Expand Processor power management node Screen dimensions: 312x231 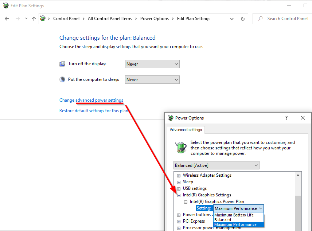click(179, 228)
